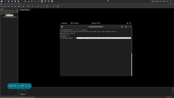Open the Windows Start menu

[2, 1]
